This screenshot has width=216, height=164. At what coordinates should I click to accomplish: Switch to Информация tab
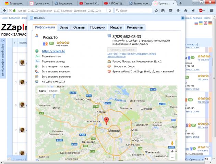(45, 27)
